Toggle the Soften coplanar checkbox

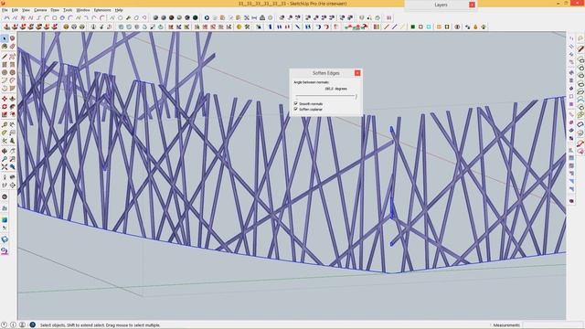296,109
